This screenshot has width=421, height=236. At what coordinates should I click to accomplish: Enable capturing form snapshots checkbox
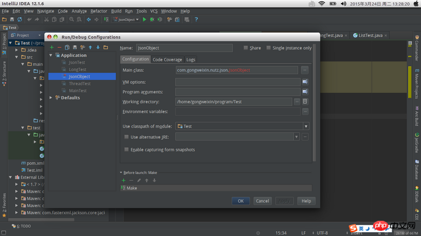pos(126,149)
